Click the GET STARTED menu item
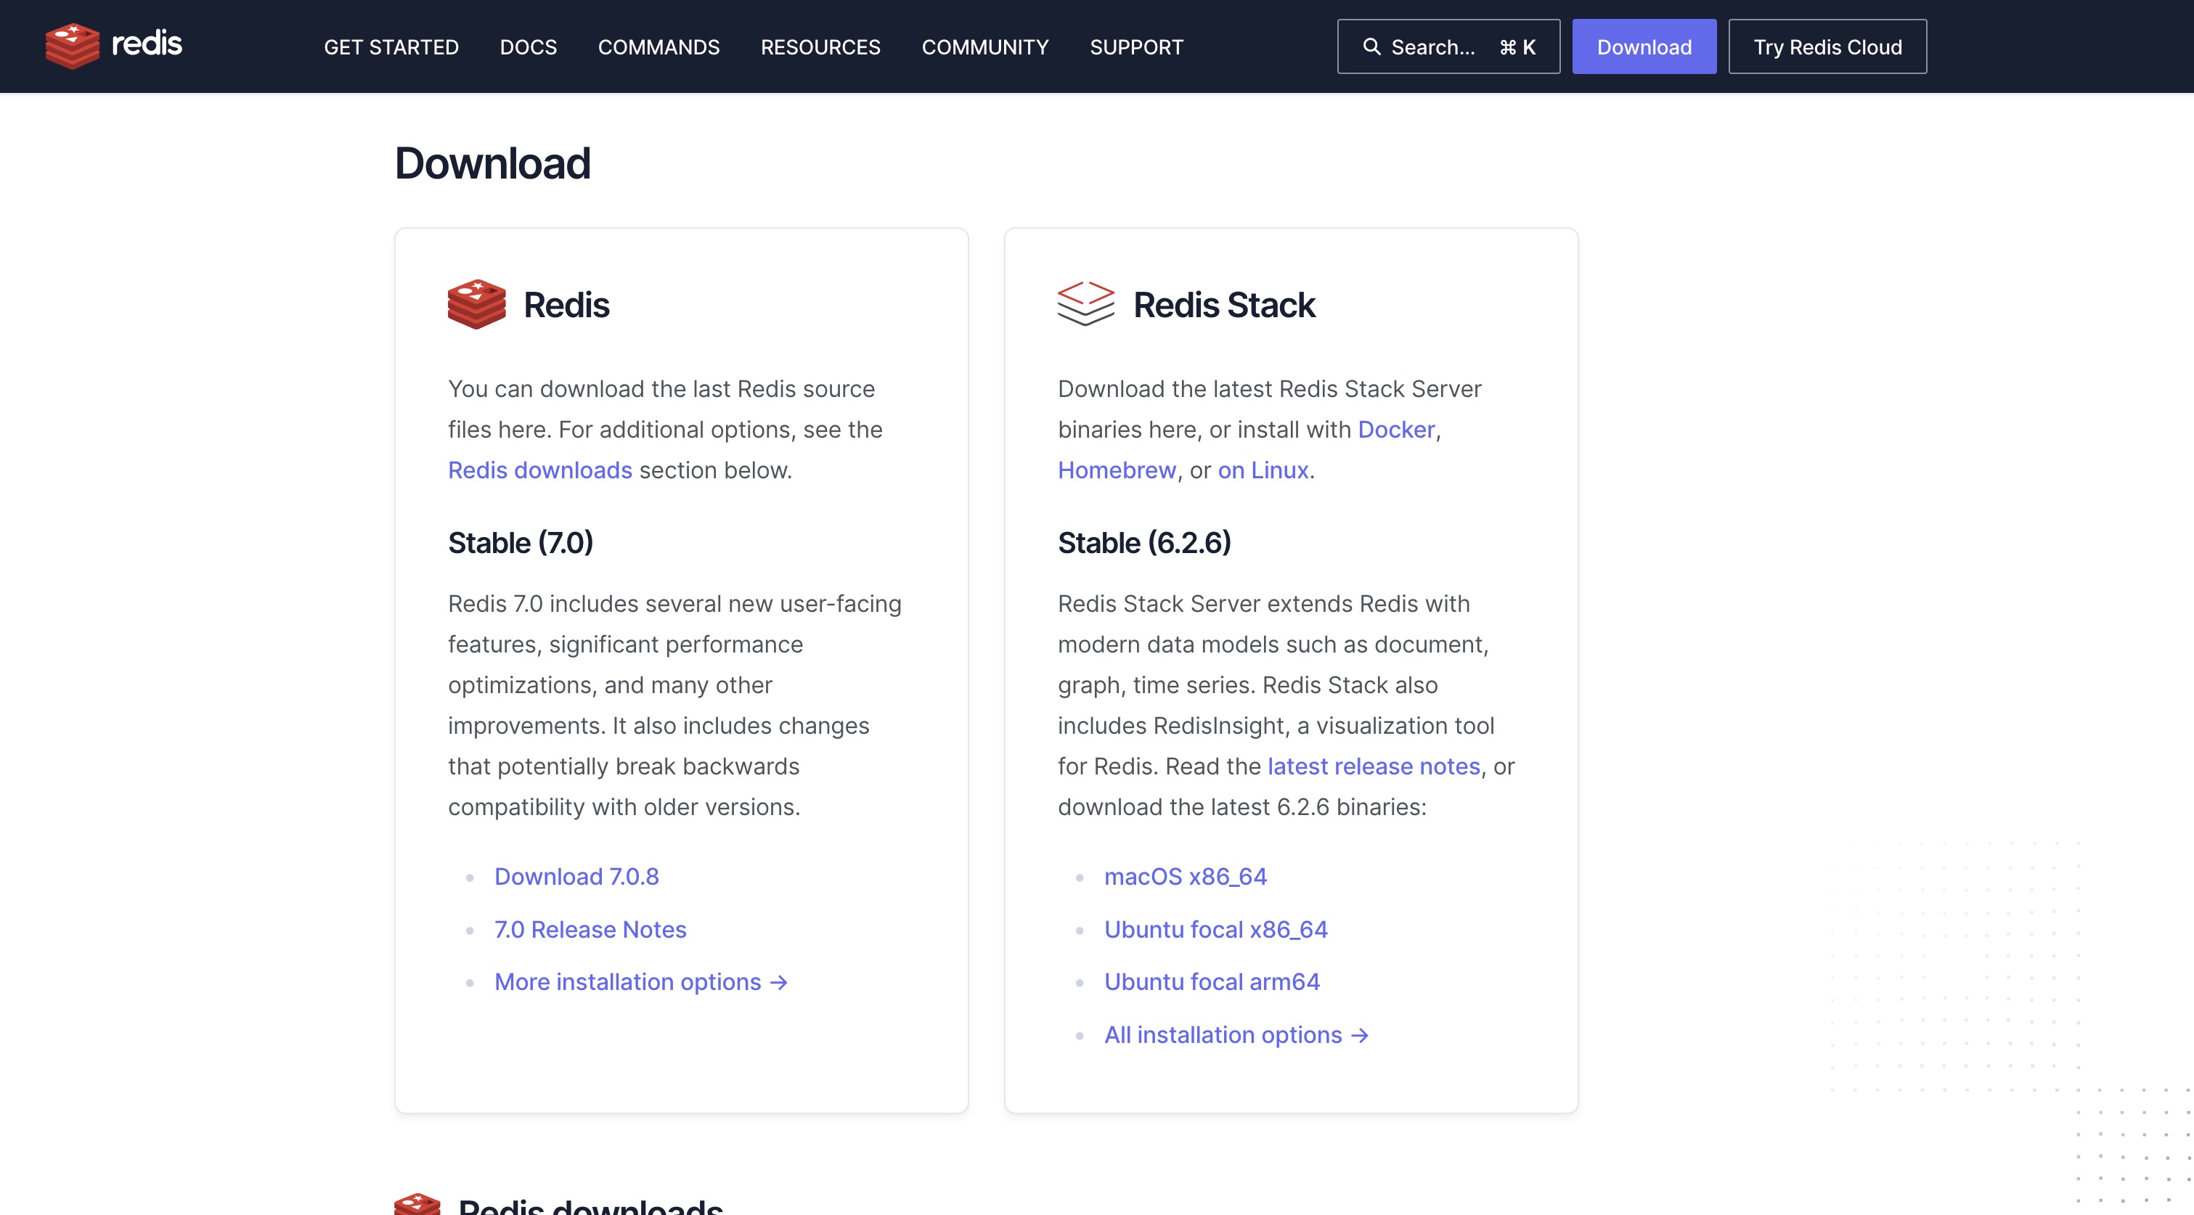The width and height of the screenshot is (2194, 1215). 391,46
